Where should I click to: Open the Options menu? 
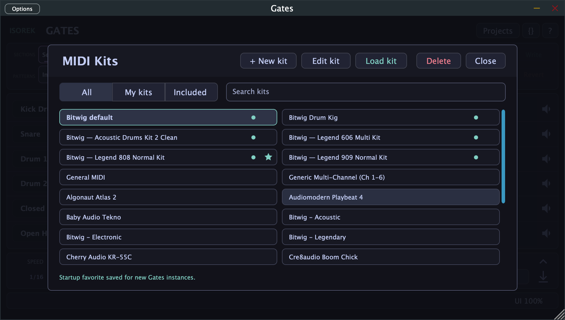tap(22, 9)
